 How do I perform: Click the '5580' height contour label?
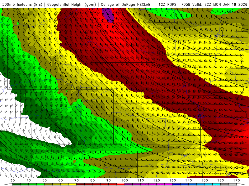pos(54,57)
